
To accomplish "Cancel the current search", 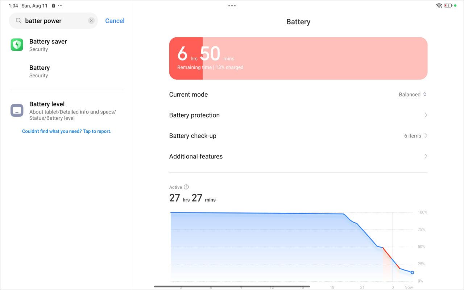I will [115, 21].
